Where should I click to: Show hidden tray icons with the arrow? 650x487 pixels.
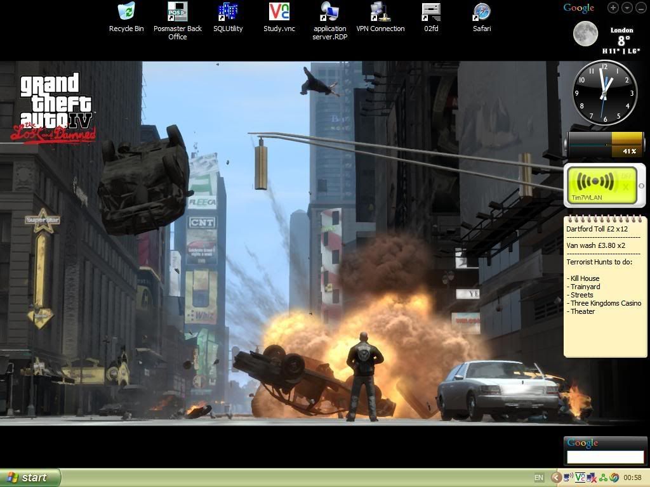pyautogui.click(x=556, y=477)
